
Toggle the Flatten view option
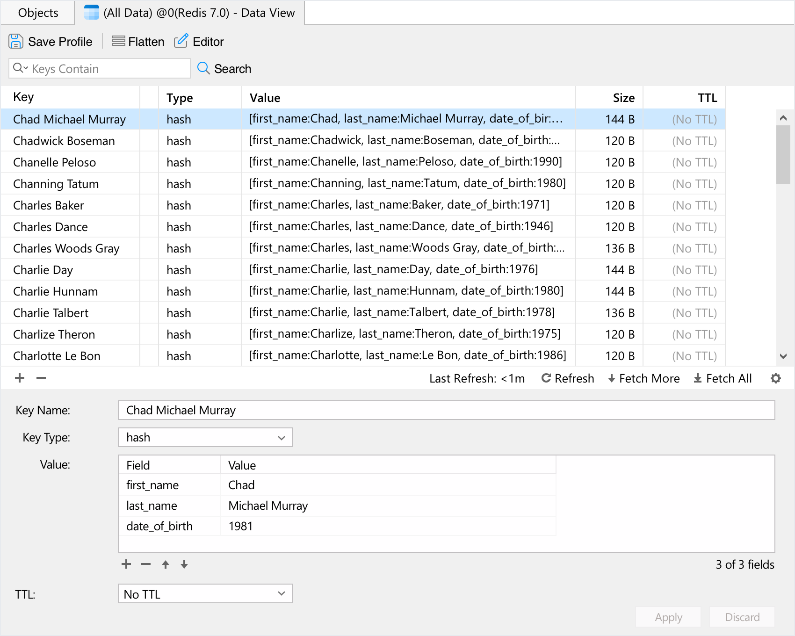tap(138, 42)
